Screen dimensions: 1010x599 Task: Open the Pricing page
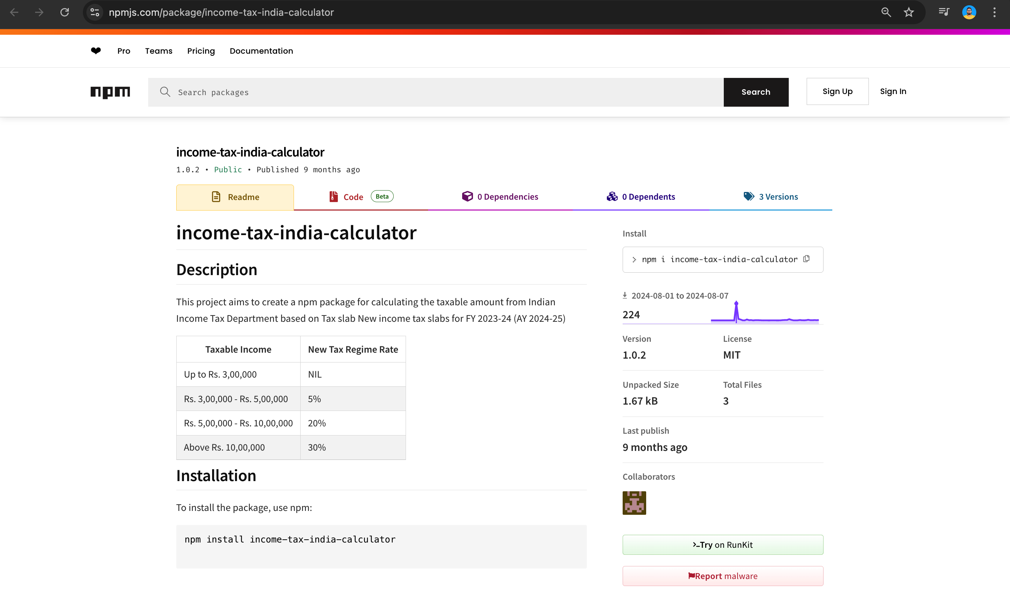coord(201,51)
